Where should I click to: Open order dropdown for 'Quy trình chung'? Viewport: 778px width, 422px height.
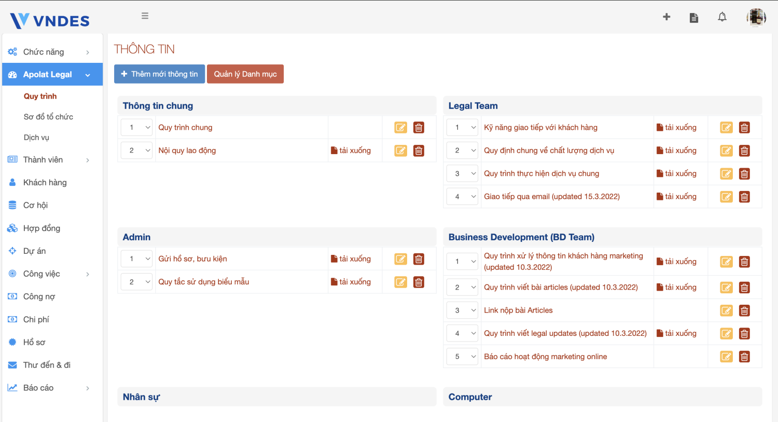136,128
